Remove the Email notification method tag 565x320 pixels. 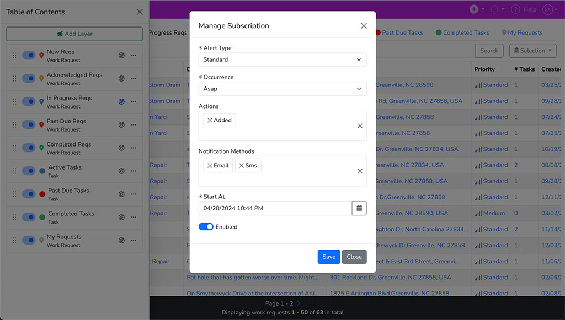210,166
